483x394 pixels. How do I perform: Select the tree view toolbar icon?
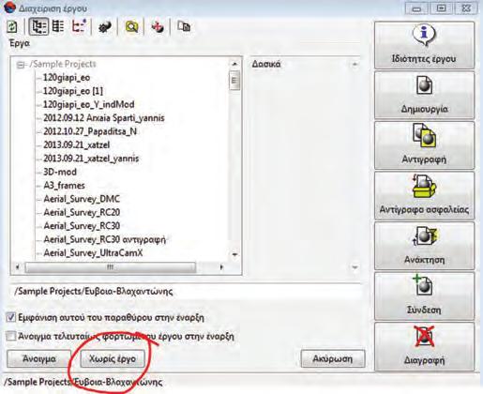coord(38,26)
